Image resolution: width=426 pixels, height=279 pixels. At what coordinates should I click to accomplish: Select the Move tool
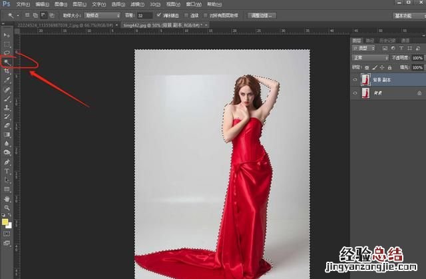coord(7,34)
